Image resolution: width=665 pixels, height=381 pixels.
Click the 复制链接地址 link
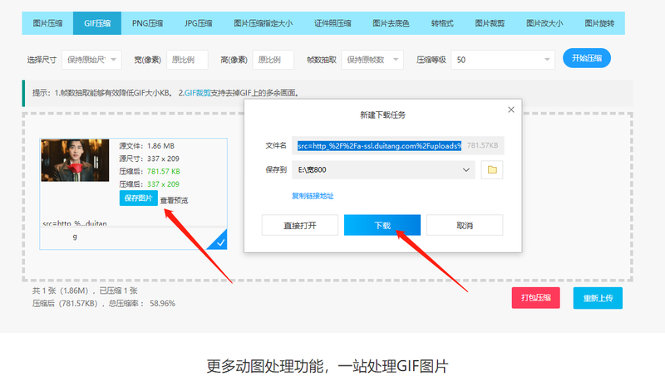[x=313, y=196]
